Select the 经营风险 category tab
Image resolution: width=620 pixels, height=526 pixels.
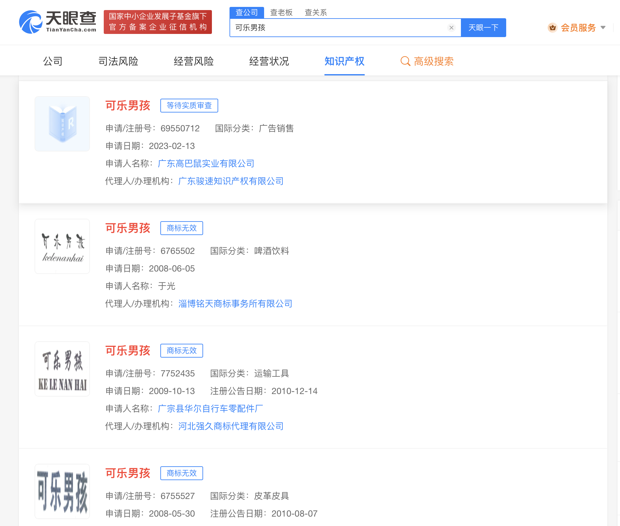[x=194, y=61]
